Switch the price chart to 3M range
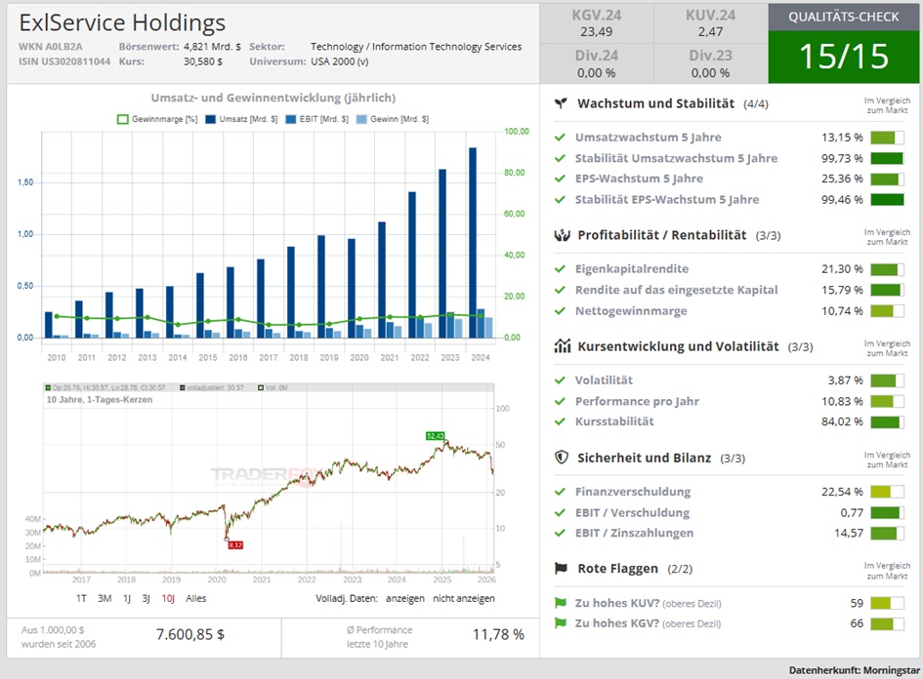This screenshot has width=923, height=679. [x=105, y=598]
